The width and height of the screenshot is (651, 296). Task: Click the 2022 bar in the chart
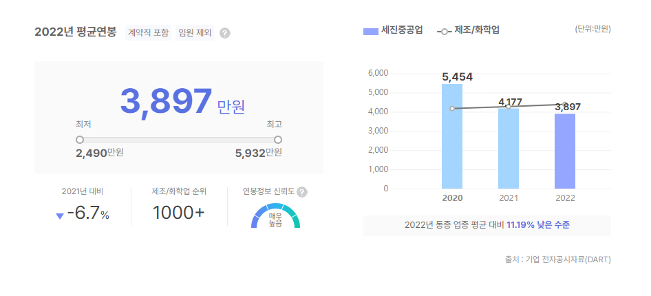[565, 151]
